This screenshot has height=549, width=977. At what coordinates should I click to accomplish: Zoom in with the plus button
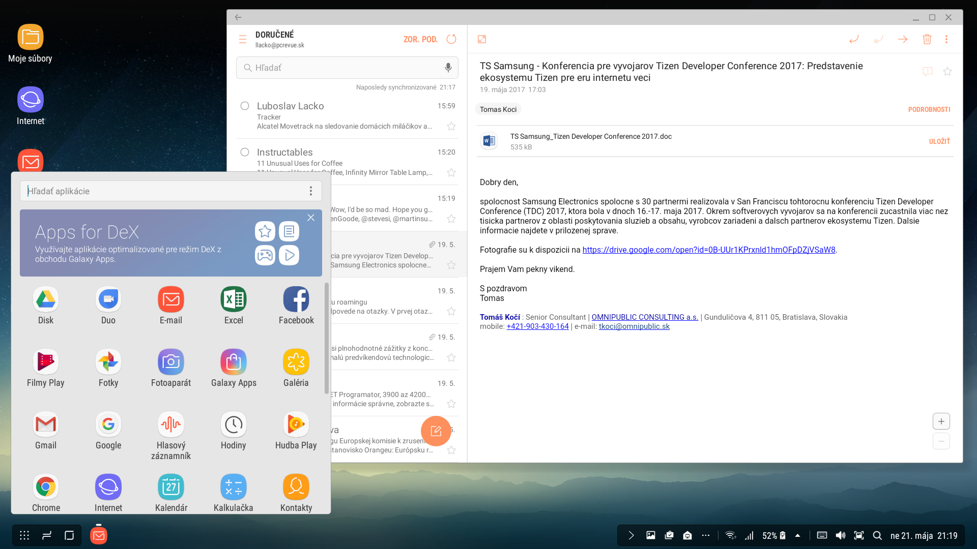tap(941, 421)
